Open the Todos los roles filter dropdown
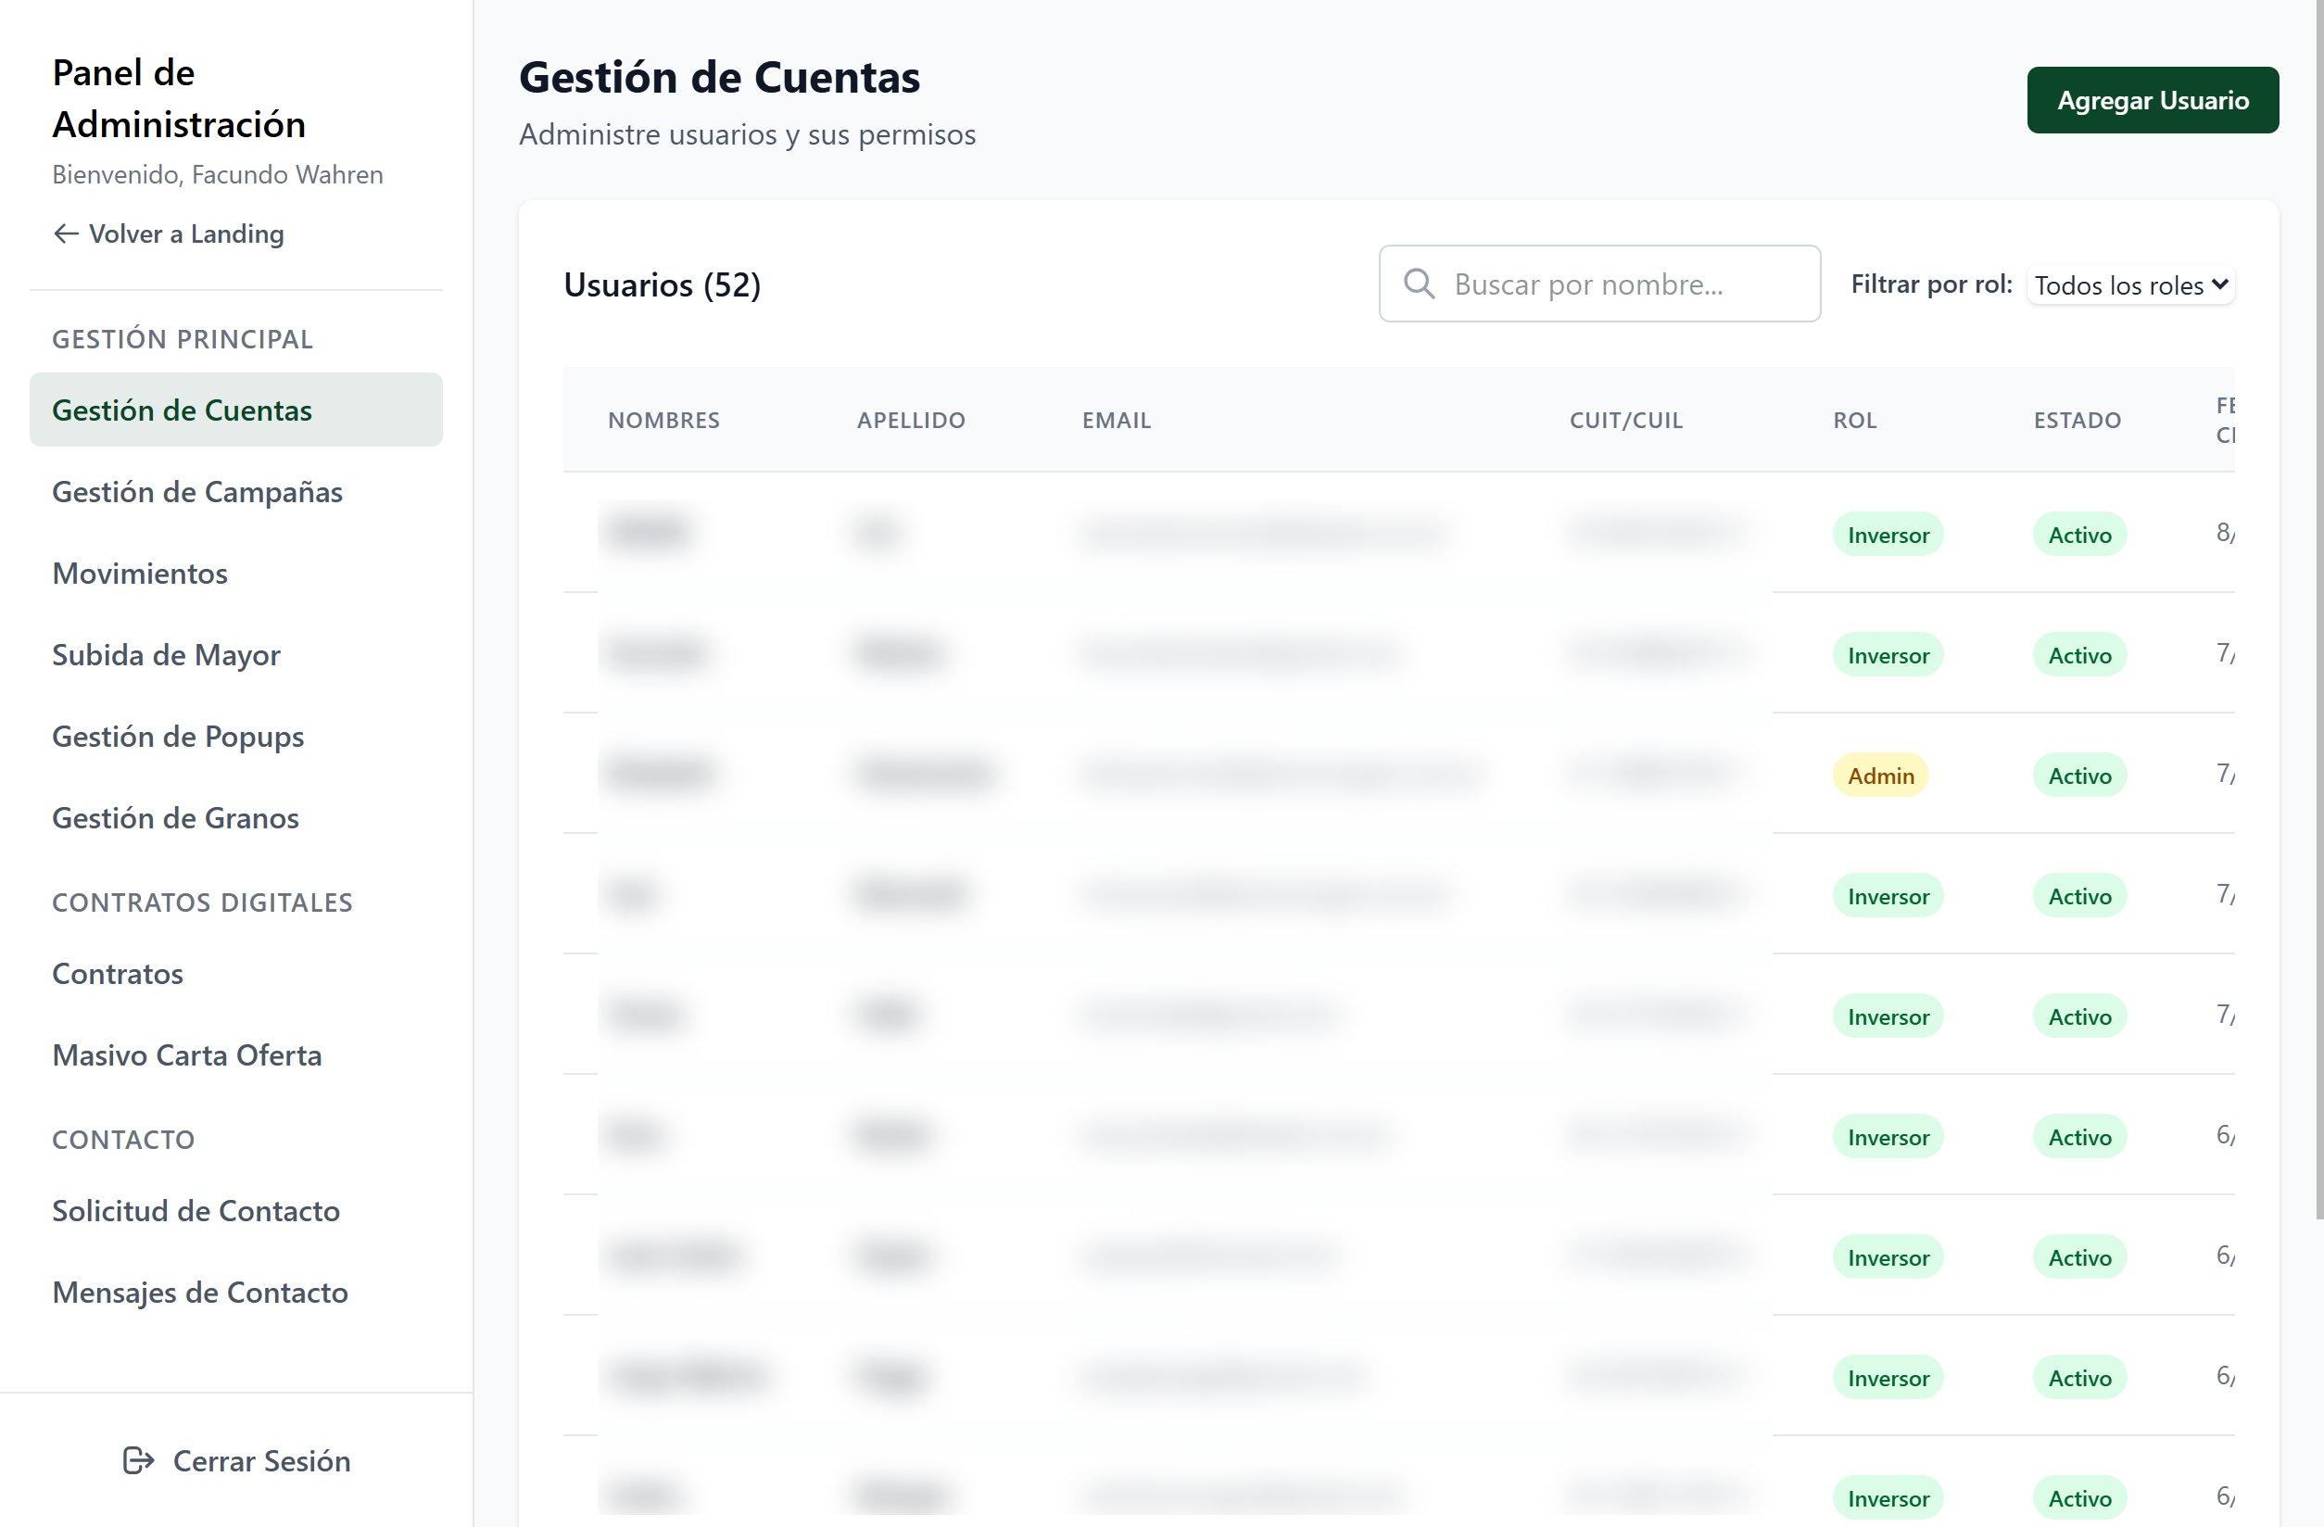The image size is (2324, 1527). click(2130, 285)
